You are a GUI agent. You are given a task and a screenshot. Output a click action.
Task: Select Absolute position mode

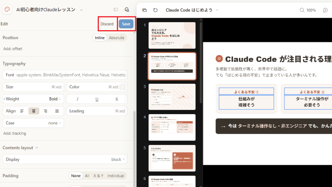(x=116, y=38)
